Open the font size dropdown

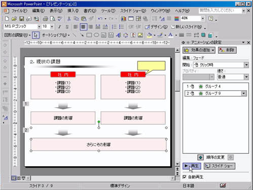pos(52,27)
